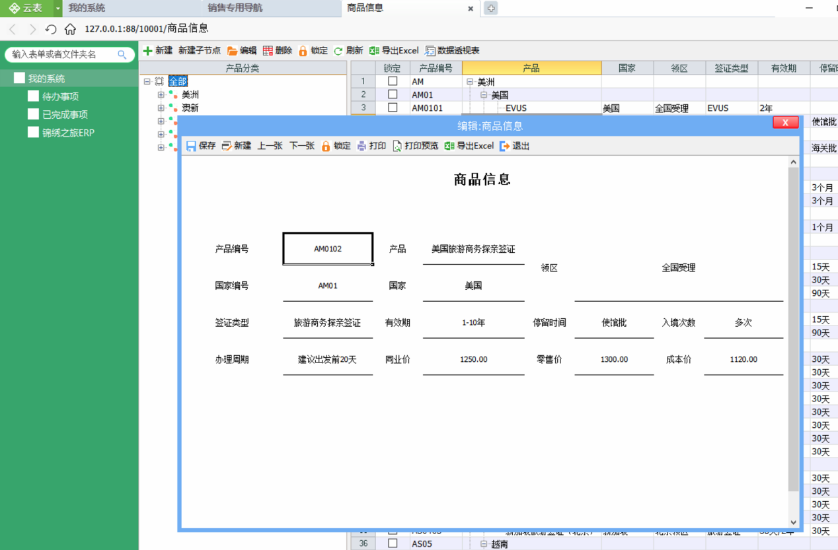Click the icon beside 待办事项

coord(33,96)
